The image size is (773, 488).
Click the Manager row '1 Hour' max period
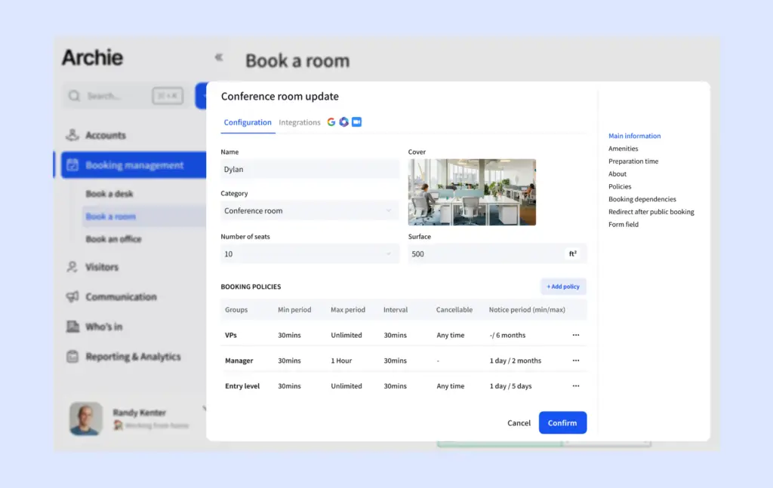tap(341, 361)
